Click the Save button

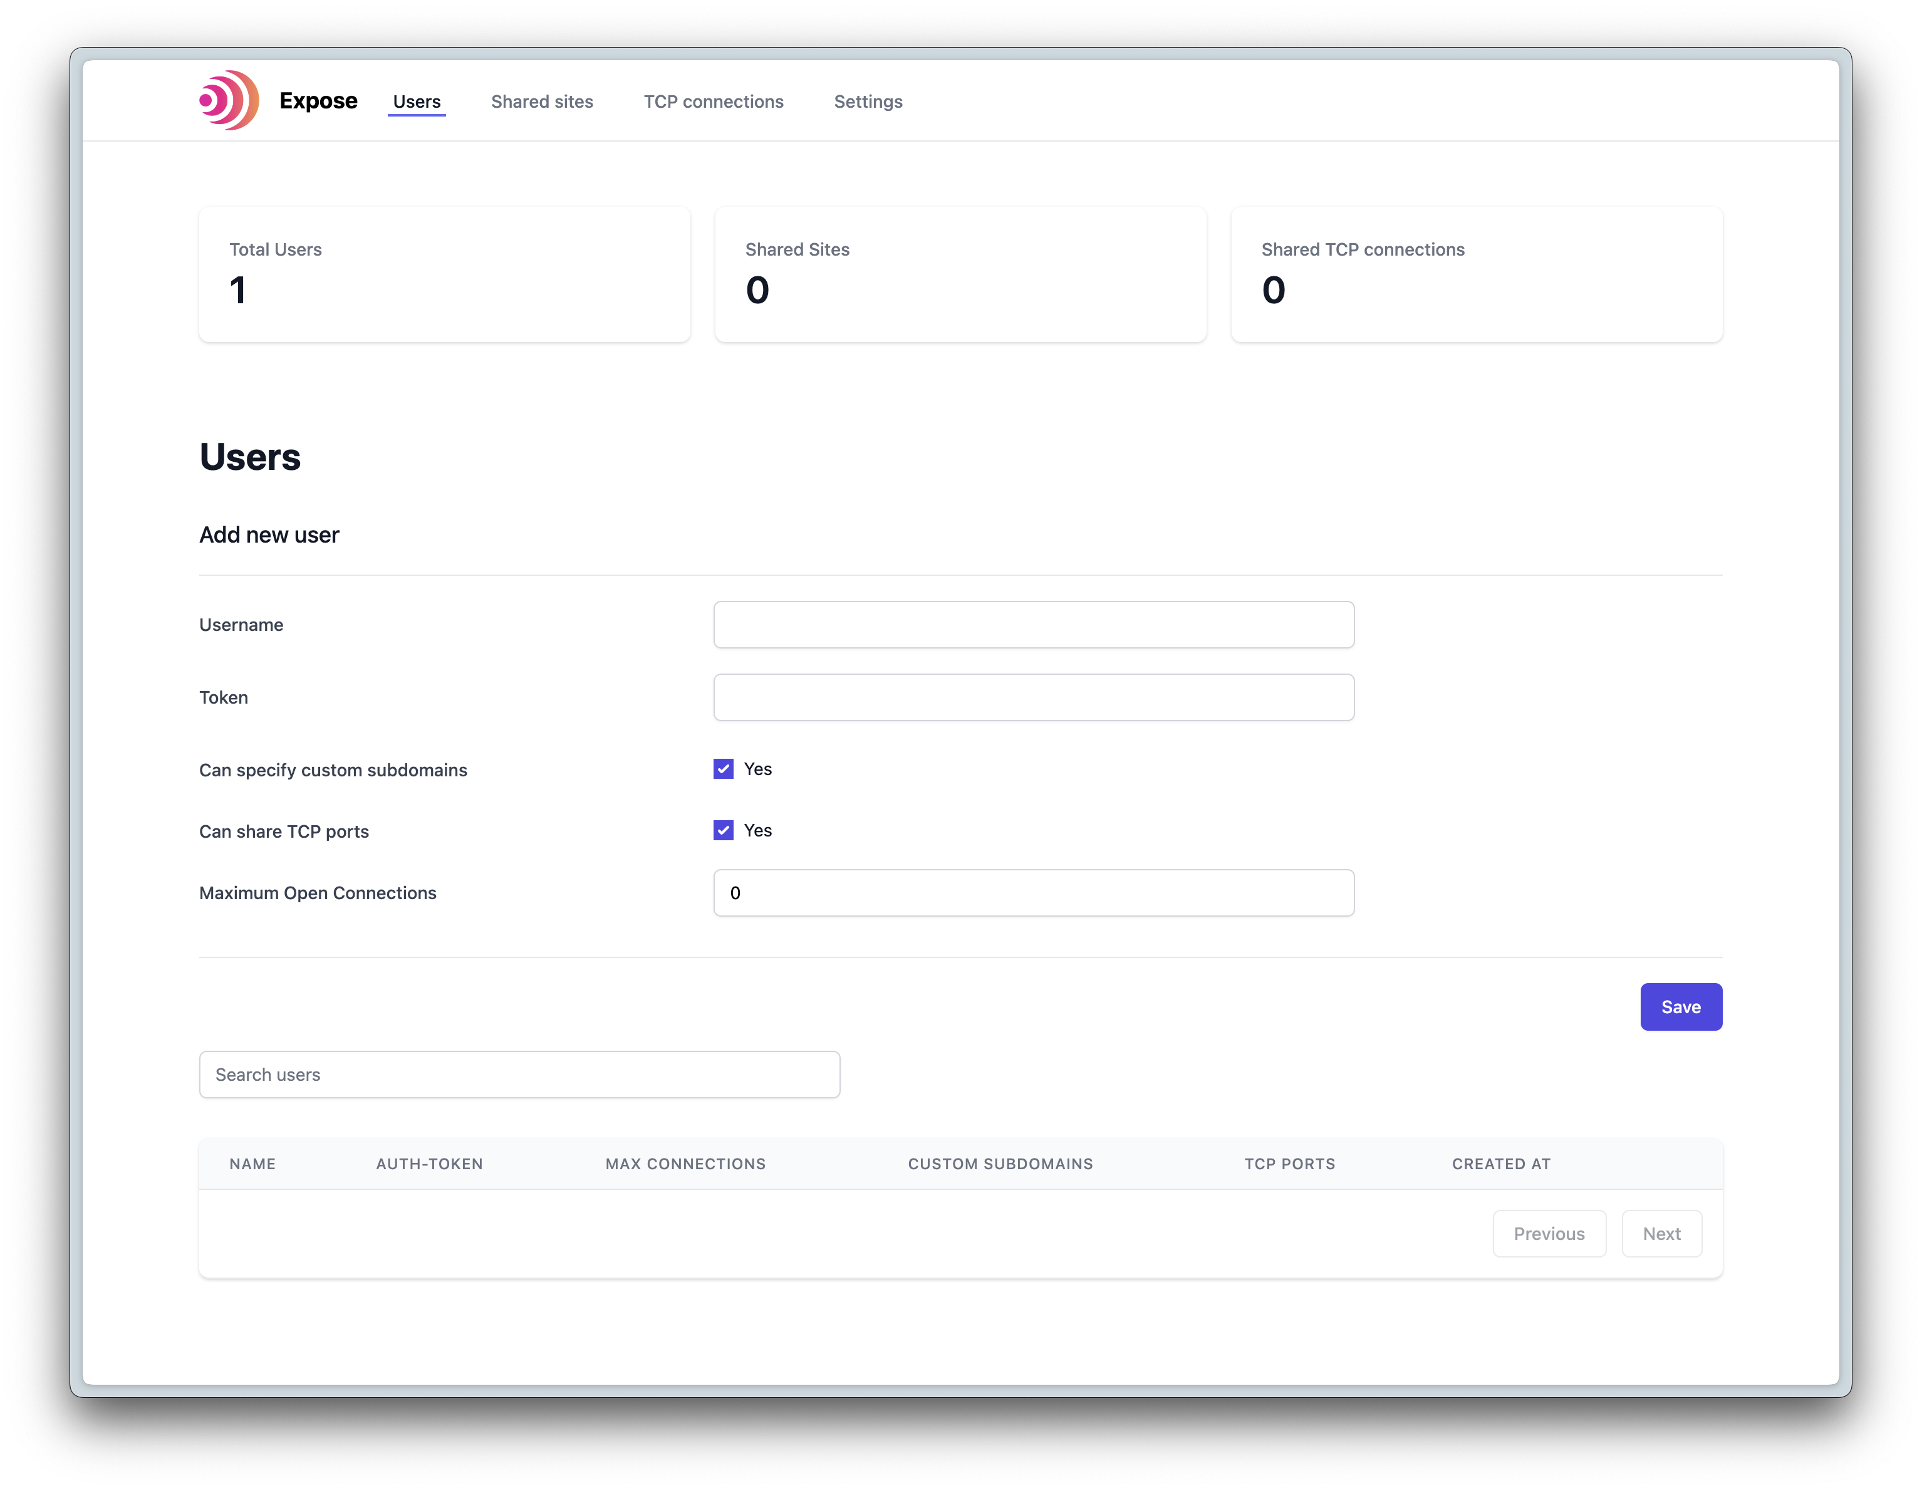point(1681,1006)
